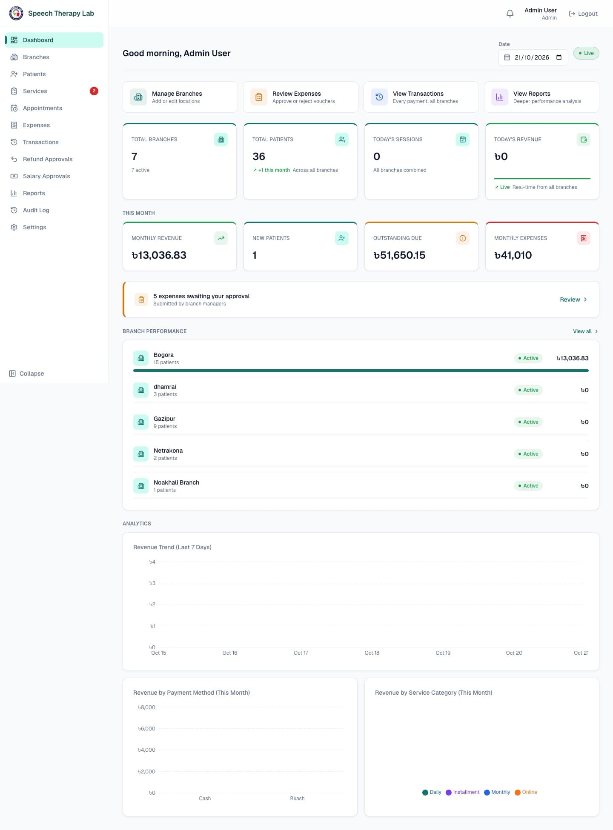
Task: Open the Appointments page
Action: tap(54, 108)
